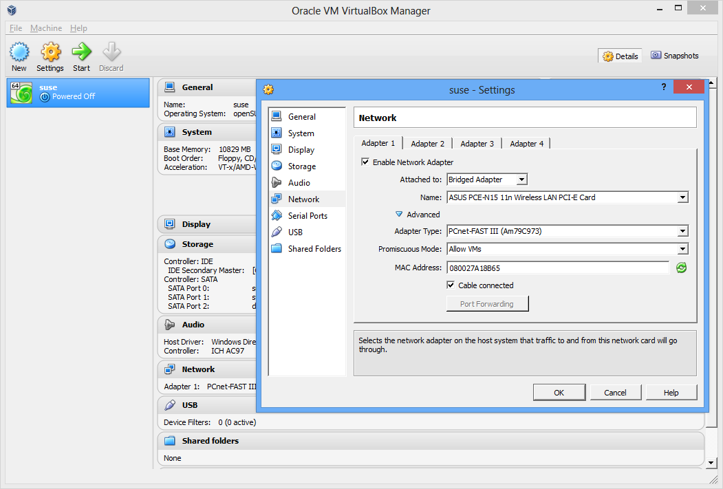
Task: Toggle the Cable connected checkbox
Action: coord(451,285)
